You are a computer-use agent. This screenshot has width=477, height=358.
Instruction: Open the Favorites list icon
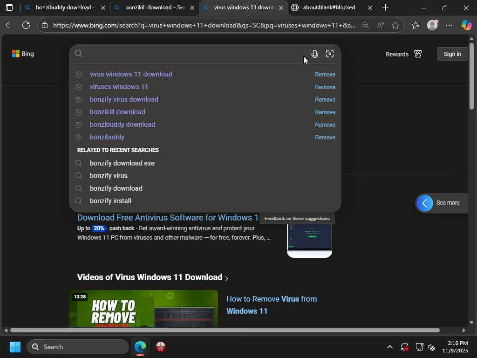(416, 25)
